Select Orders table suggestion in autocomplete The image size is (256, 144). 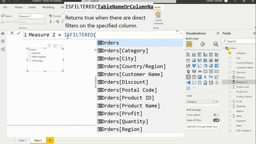tap(140, 43)
